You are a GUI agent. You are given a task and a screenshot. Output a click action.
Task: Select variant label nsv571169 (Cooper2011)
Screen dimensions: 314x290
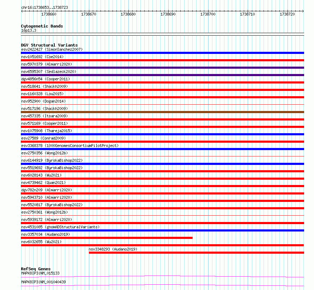pos(44,123)
